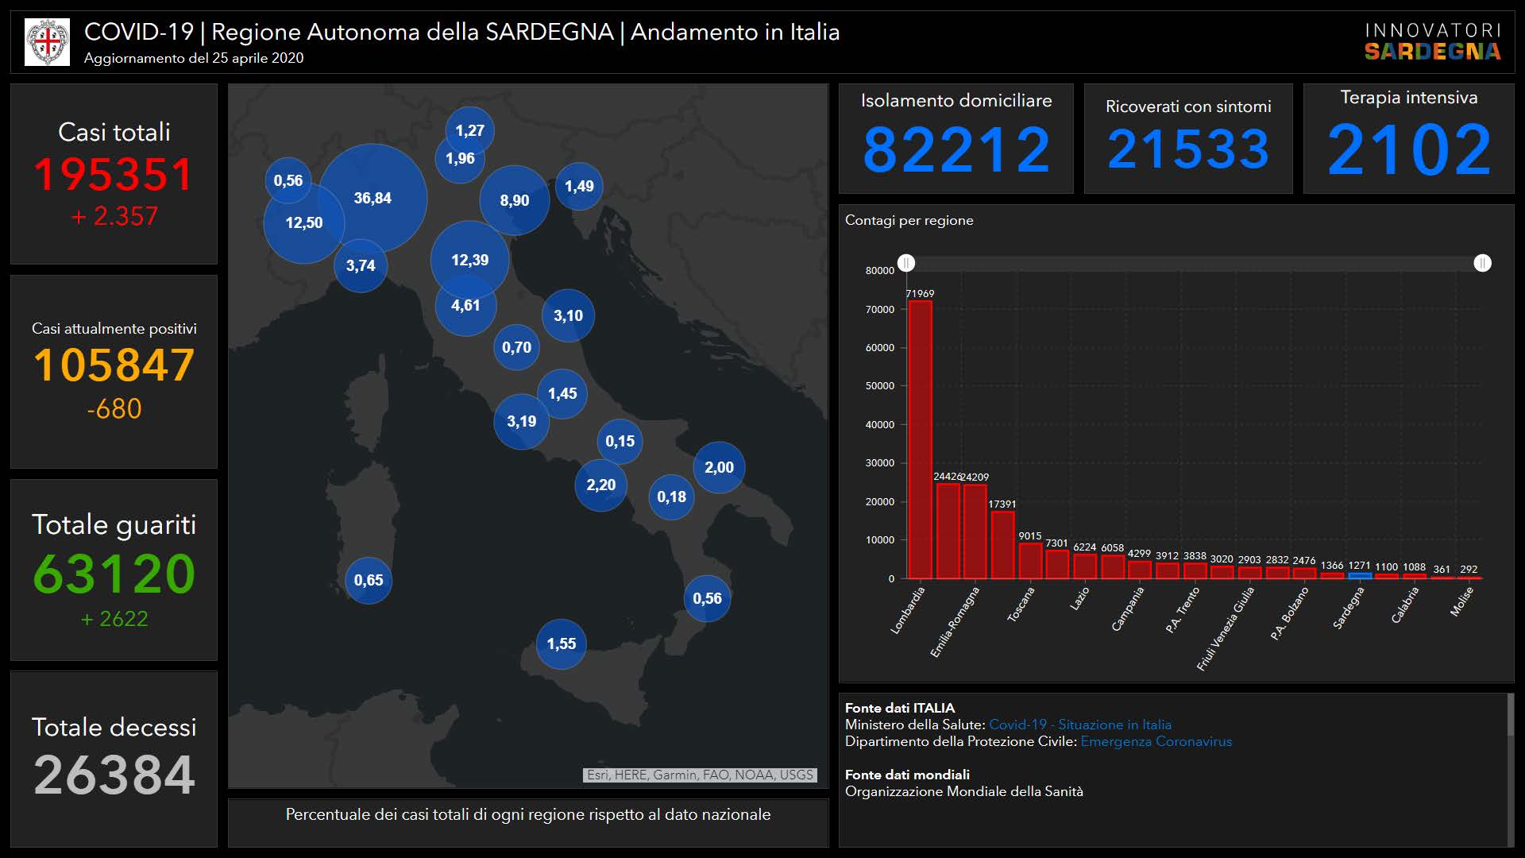Click the 1,55 Sicilia map bubble
Image resolution: width=1525 pixels, height=858 pixels.
[x=561, y=643]
